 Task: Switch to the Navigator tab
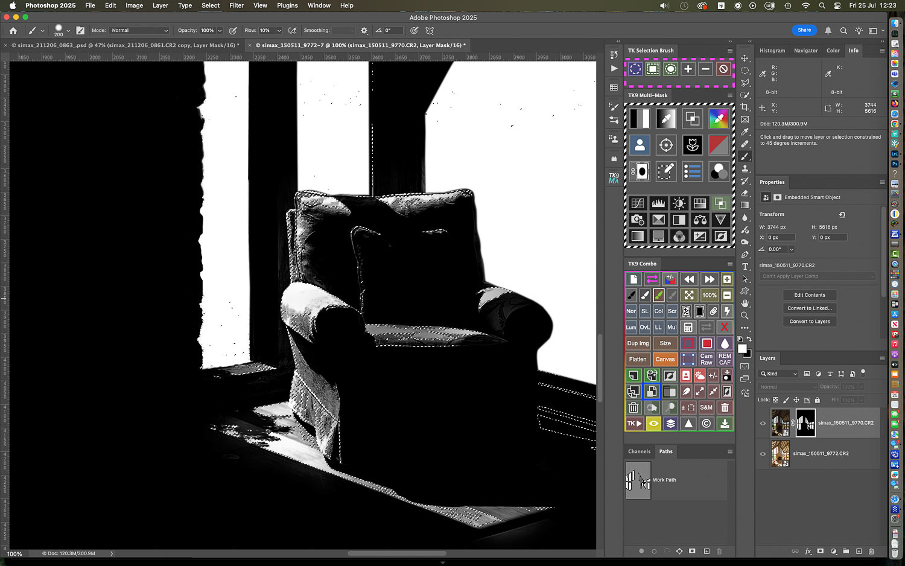[805, 51]
